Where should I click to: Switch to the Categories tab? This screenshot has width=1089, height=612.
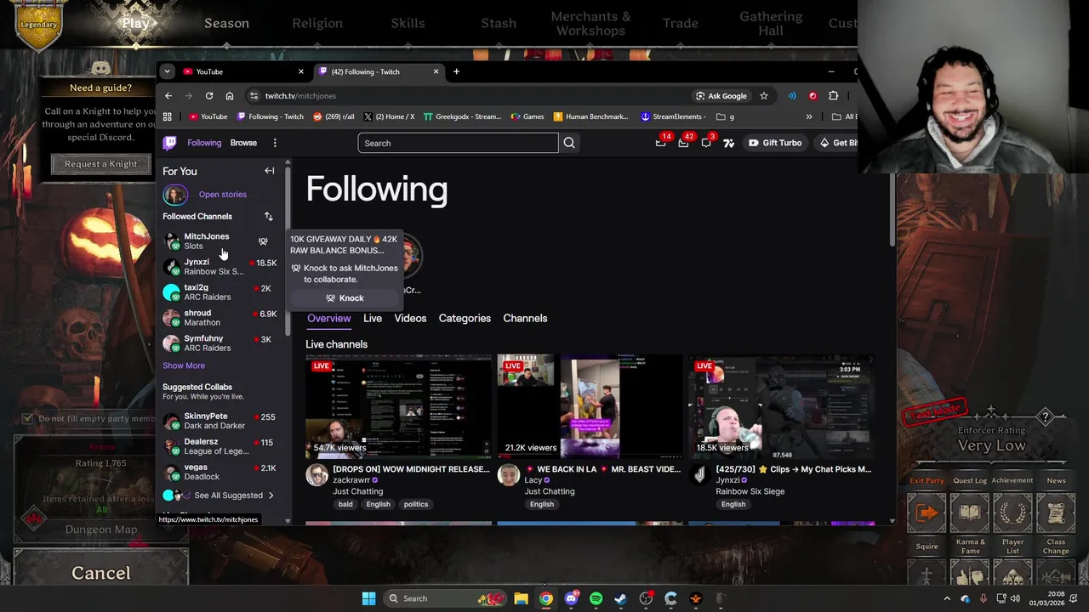465,318
